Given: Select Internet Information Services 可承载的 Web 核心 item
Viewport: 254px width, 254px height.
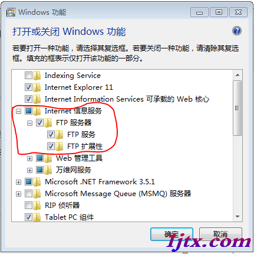Looking at the screenshot, I should (x=127, y=99).
